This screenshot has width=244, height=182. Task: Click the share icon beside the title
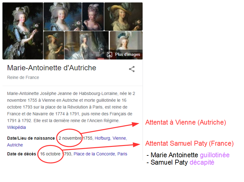coord(132,69)
